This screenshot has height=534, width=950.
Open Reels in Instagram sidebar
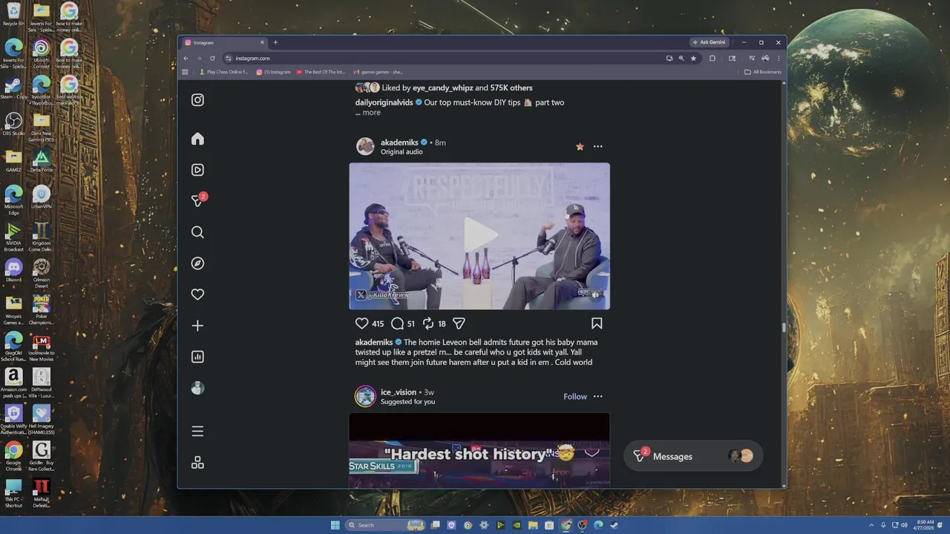[x=197, y=170]
